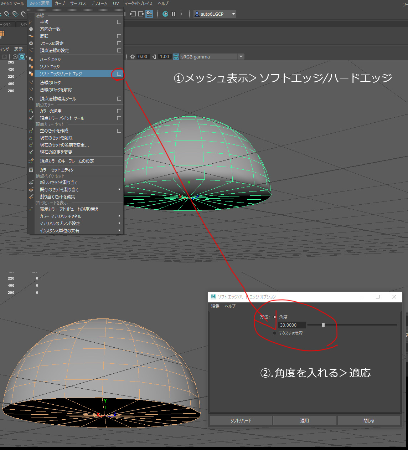The height and width of the screenshot is (450, 408).
Task: Click the record animation icon
Action: pos(165,14)
